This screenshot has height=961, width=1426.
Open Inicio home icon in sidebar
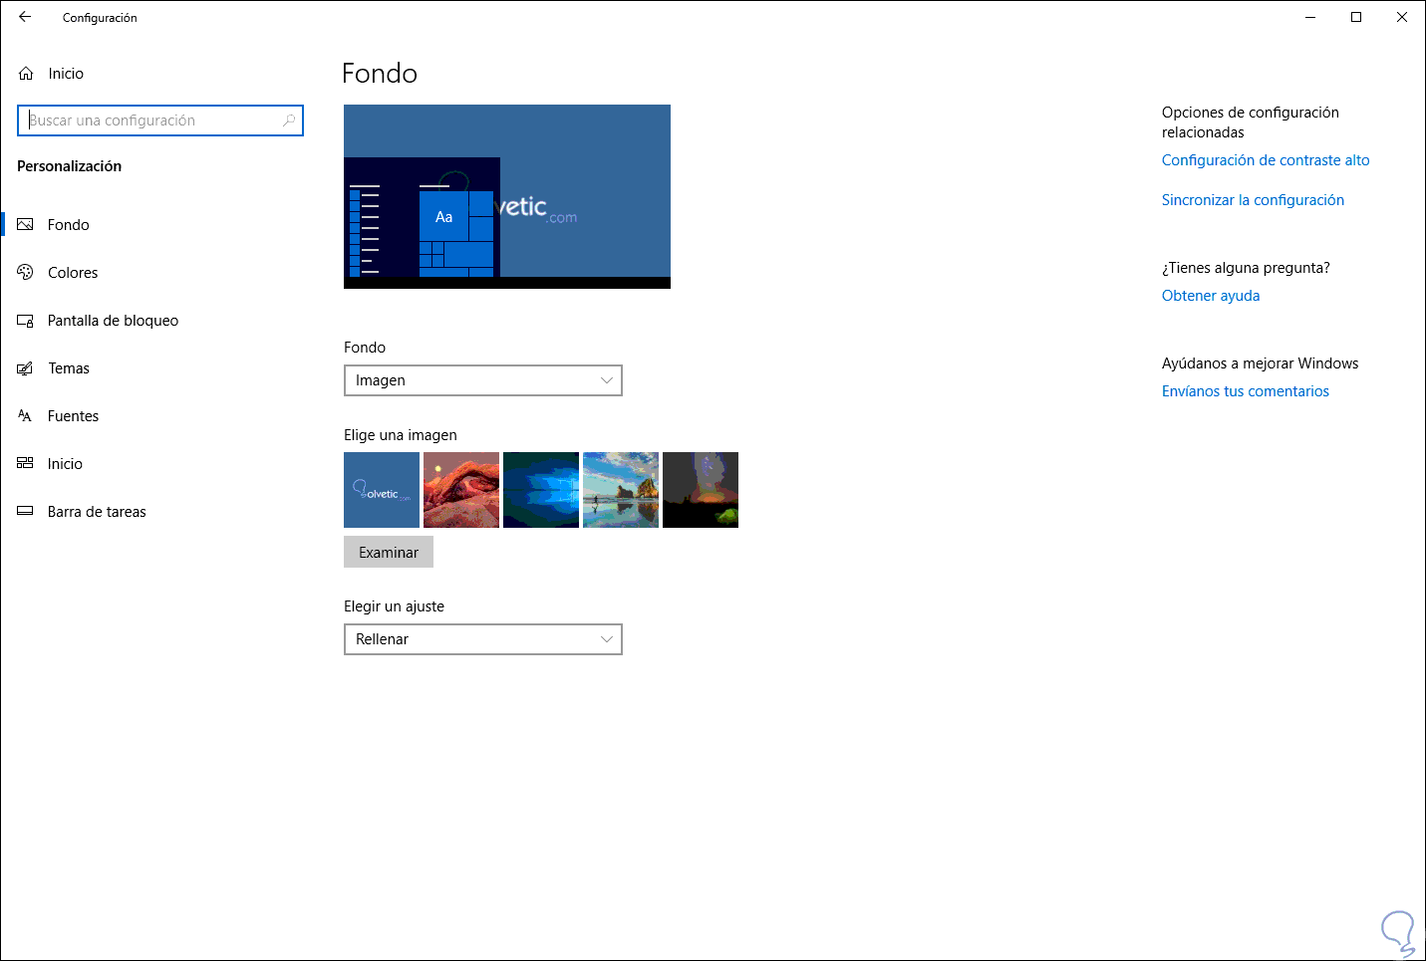[26, 74]
